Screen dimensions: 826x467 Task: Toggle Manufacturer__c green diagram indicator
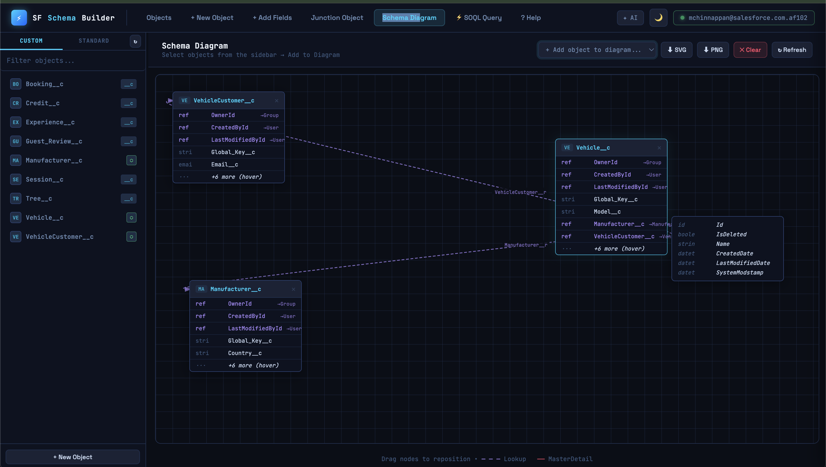[x=131, y=160]
